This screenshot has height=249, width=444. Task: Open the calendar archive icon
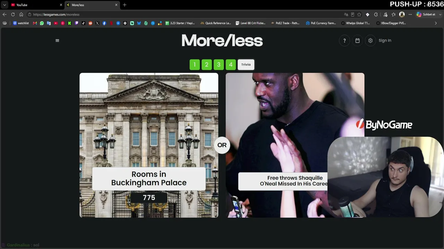[357, 40]
